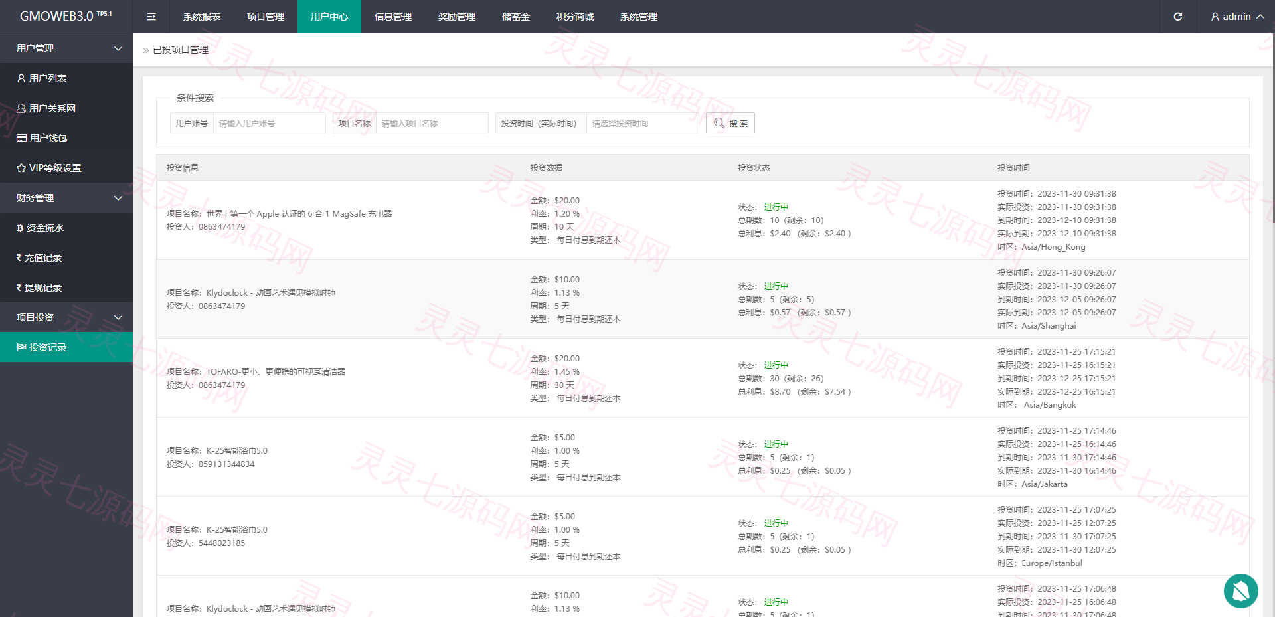The width and height of the screenshot is (1275, 617).
Task: Click the 投资时间 column header
Action: click(1013, 167)
